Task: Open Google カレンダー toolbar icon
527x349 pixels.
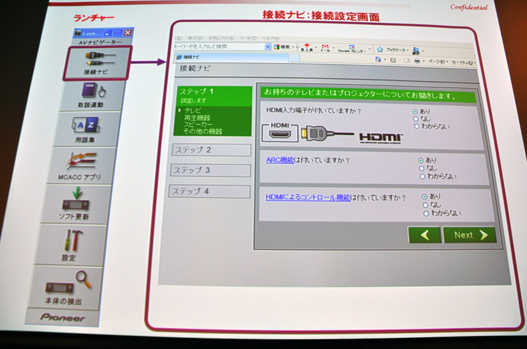Action: coord(352,49)
